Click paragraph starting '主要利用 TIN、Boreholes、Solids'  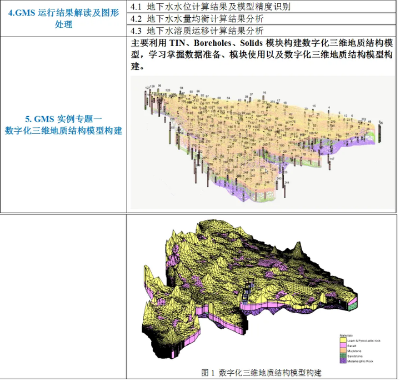click(x=262, y=54)
